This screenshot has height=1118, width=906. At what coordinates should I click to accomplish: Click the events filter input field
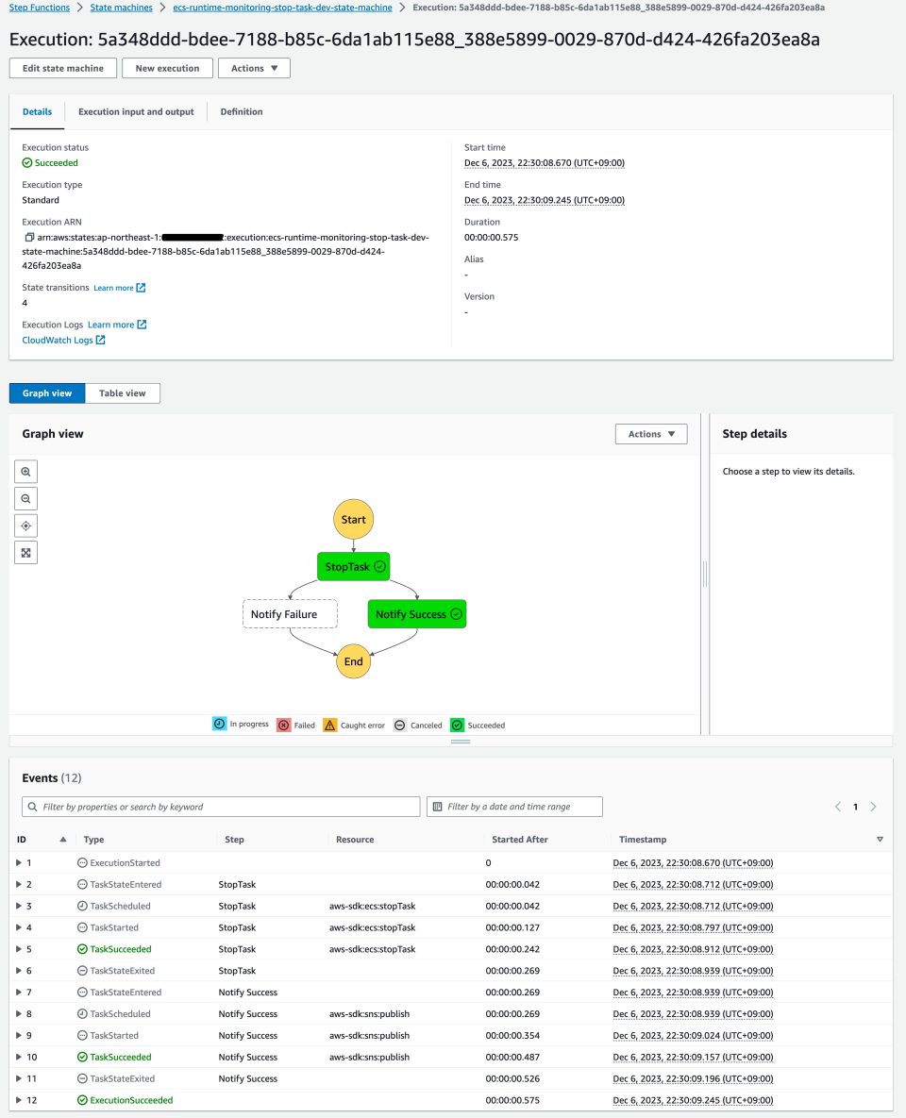point(222,806)
